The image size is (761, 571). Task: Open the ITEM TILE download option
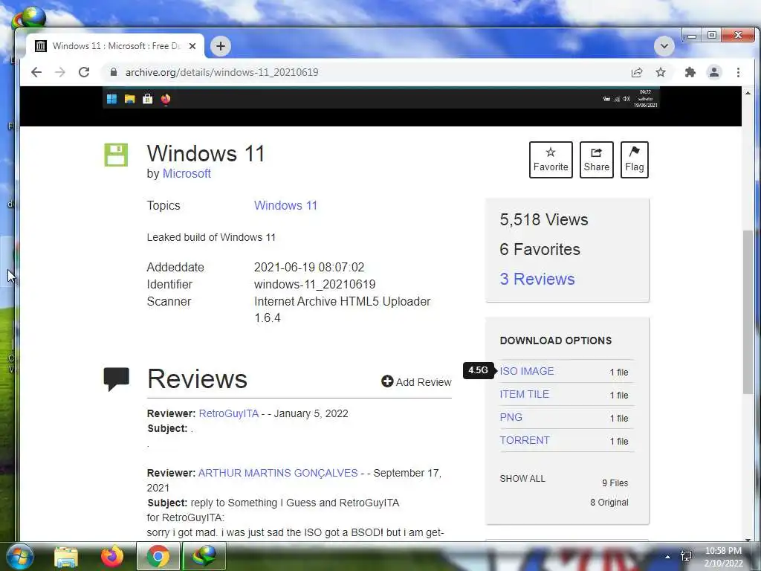pyautogui.click(x=524, y=394)
